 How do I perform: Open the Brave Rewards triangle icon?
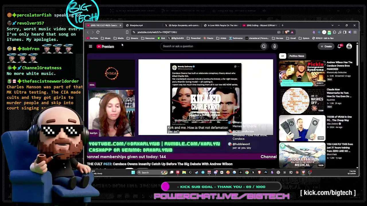292,32
